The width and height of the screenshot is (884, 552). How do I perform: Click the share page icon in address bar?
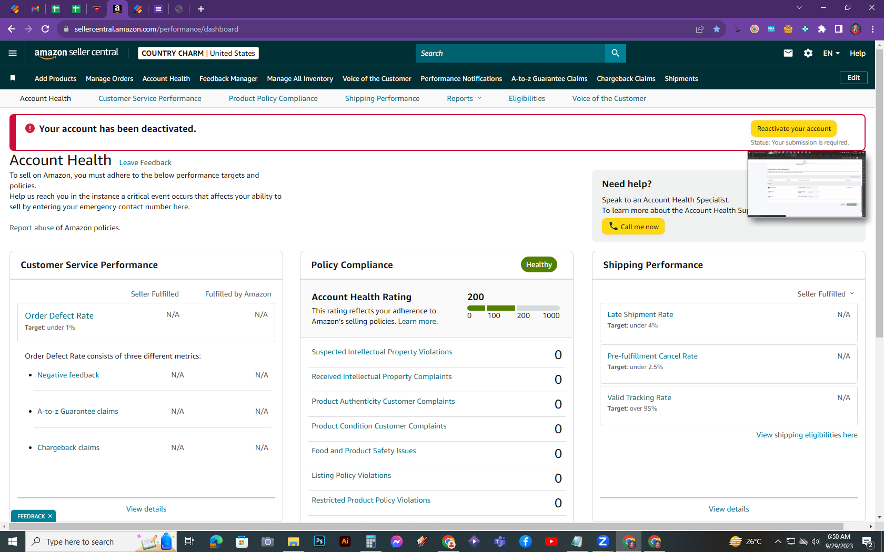tap(700, 29)
